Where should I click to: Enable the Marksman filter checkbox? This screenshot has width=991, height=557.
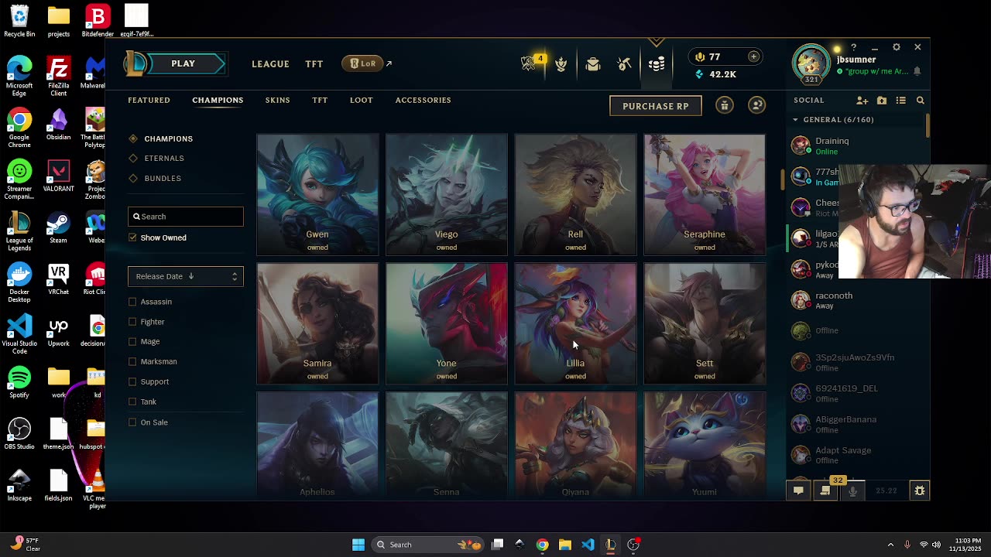click(x=132, y=361)
